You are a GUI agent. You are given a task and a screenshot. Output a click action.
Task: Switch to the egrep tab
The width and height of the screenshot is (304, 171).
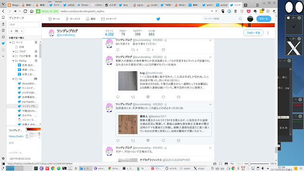138,5
